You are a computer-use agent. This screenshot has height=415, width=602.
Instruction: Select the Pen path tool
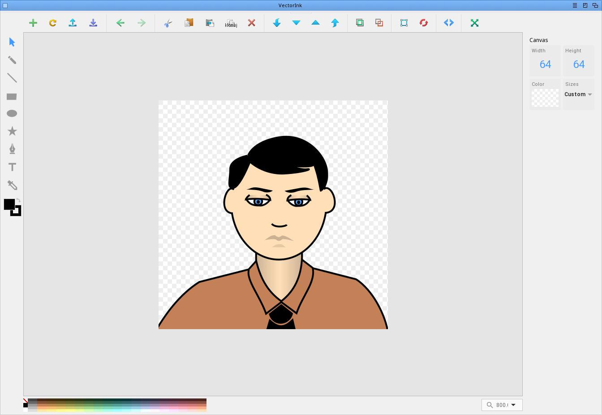(12, 149)
